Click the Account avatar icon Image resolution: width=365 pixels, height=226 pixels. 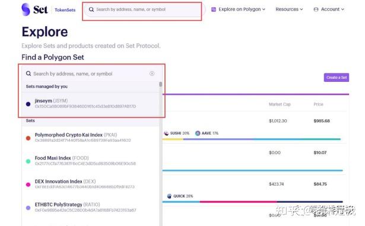(316, 9)
